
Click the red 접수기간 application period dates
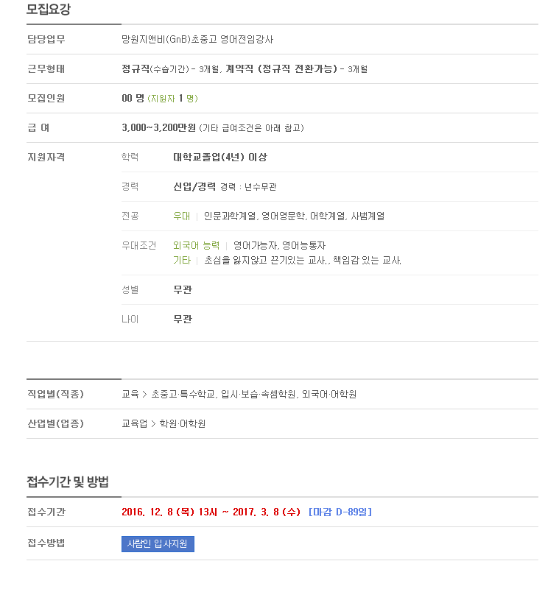pyautogui.click(x=211, y=512)
